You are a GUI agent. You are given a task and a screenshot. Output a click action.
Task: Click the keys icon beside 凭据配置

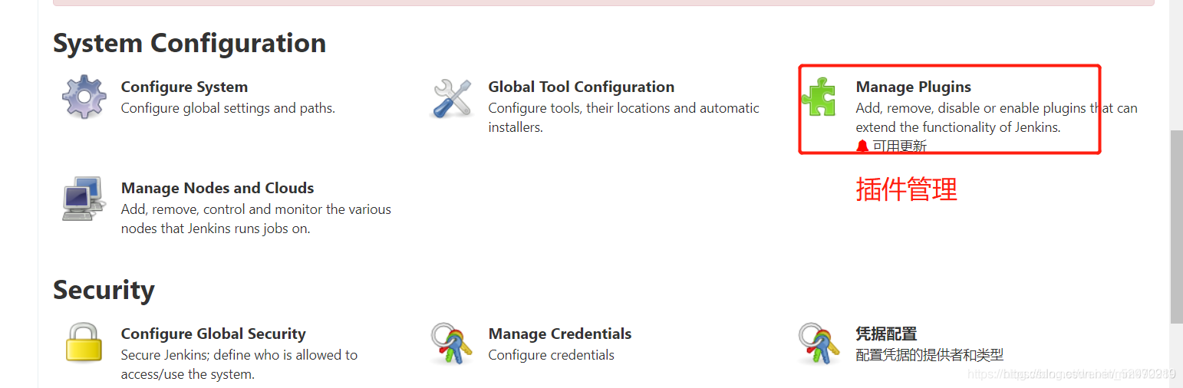coord(819,343)
